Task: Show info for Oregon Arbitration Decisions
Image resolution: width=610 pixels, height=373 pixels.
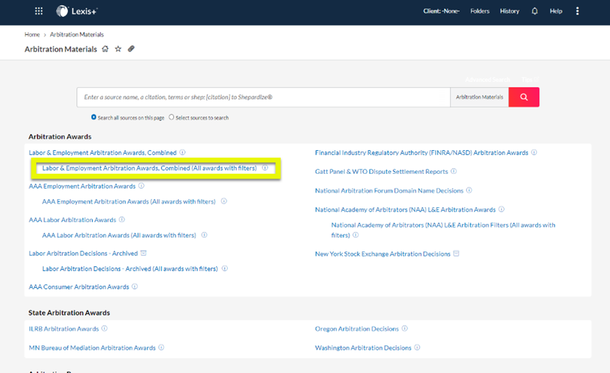Action: [405, 328]
